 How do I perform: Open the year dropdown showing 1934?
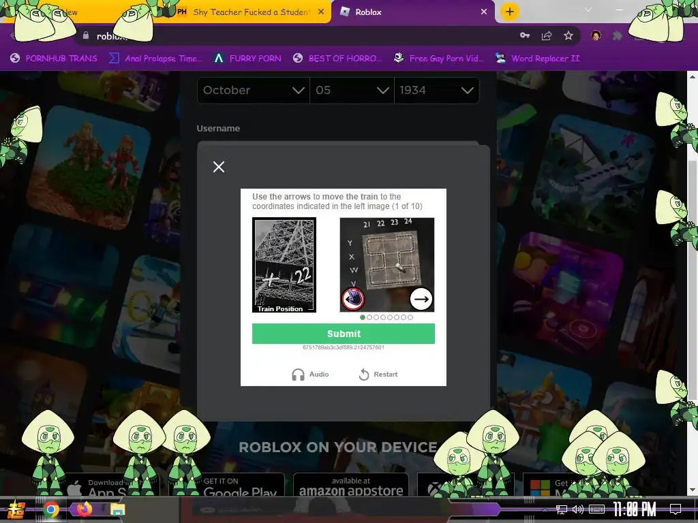click(x=437, y=91)
